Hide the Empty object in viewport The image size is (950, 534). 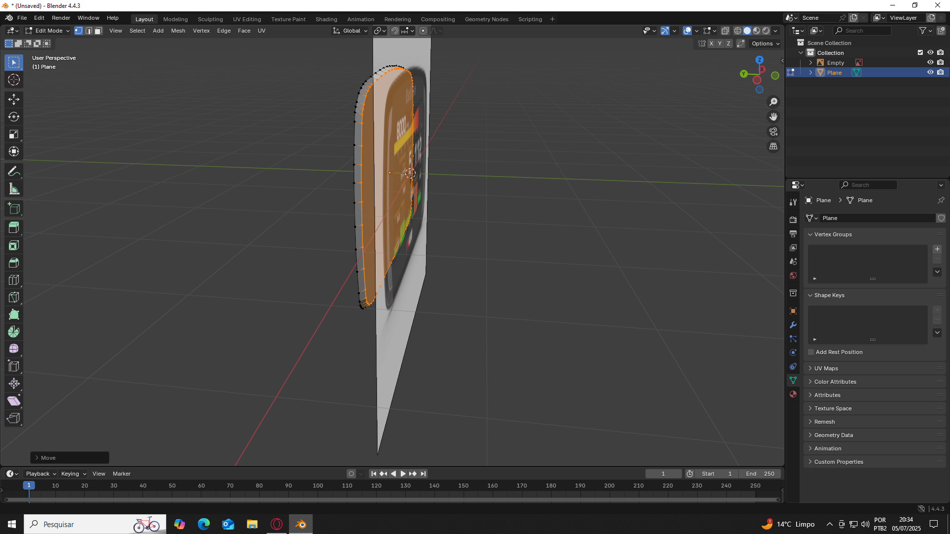pyautogui.click(x=930, y=63)
